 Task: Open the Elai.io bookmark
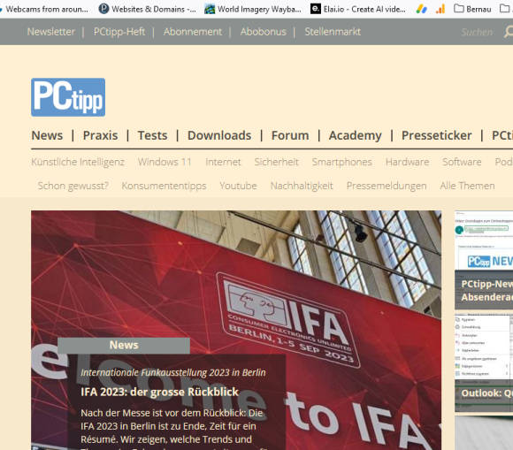pos(358,9)
